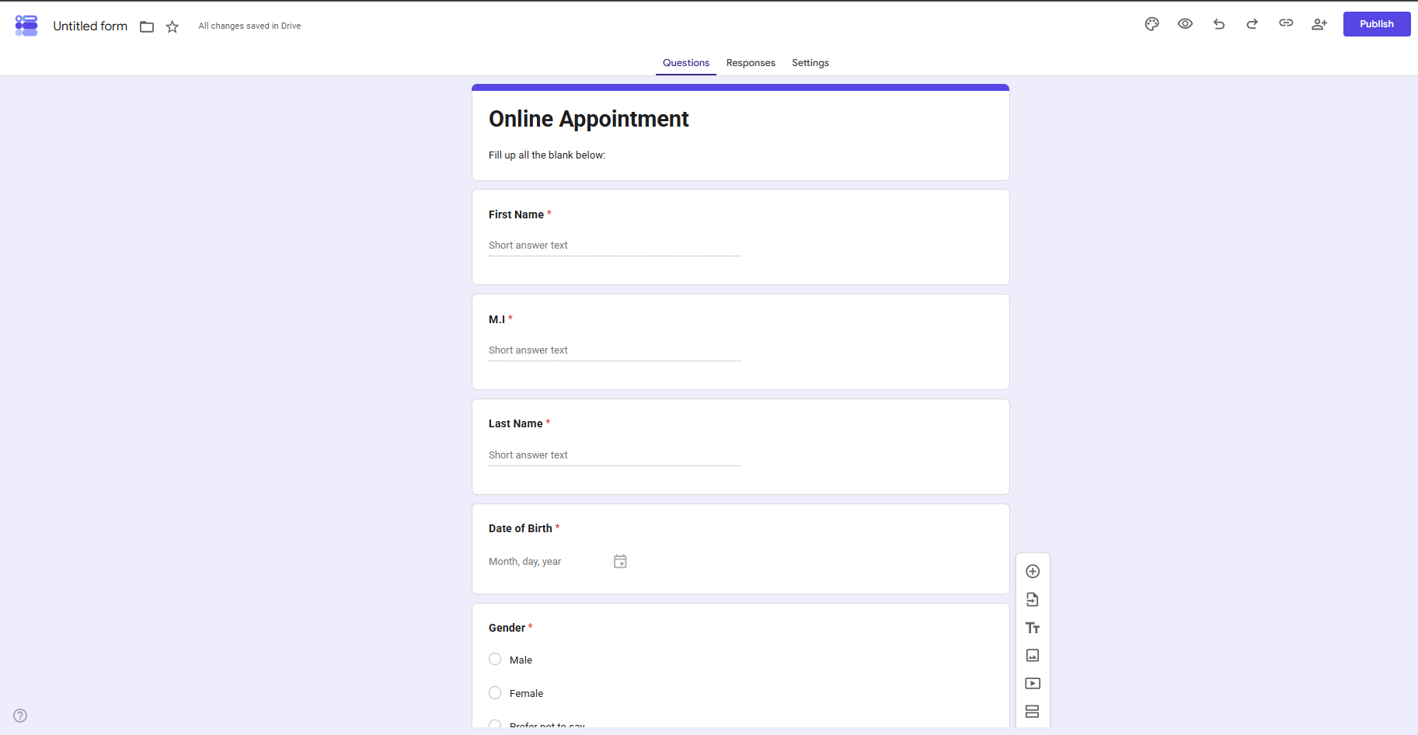Copy responder link icon

point(1286,23)
